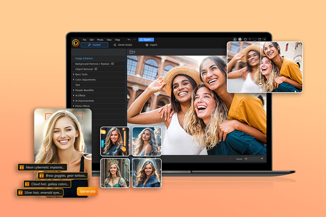
Task: Click the notification bell icon
Action: click(240, 39)
